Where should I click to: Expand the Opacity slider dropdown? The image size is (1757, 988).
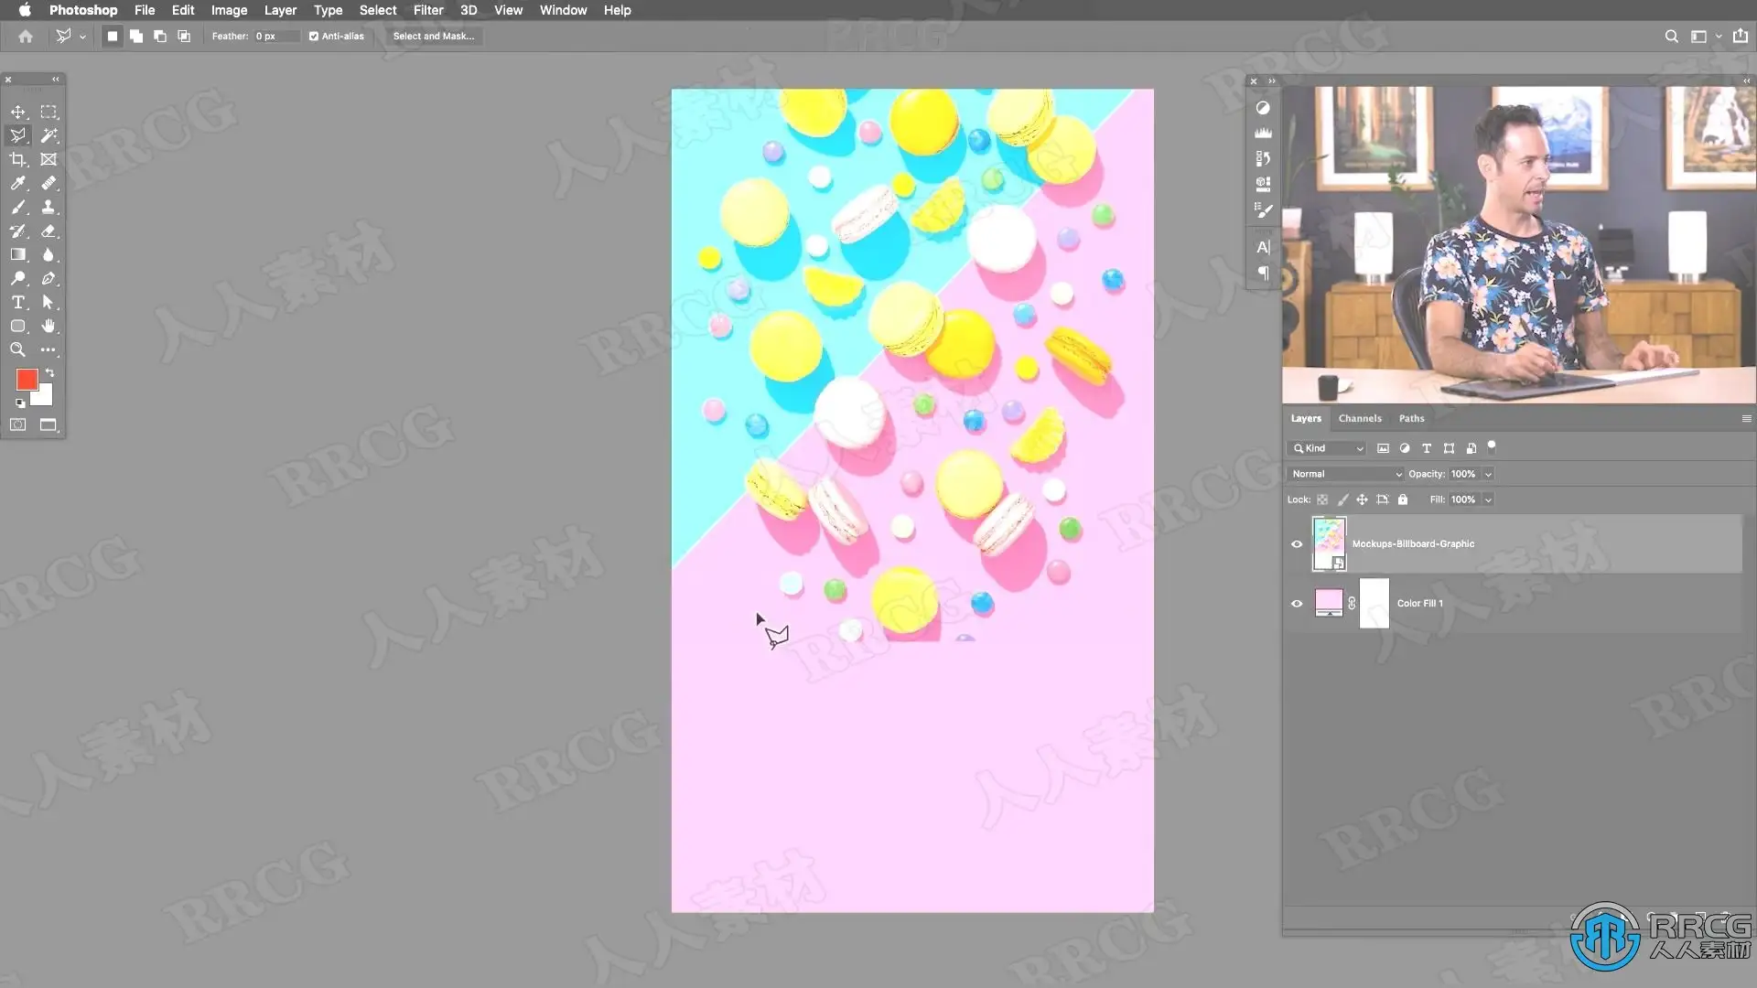[x=1488, y=474]
